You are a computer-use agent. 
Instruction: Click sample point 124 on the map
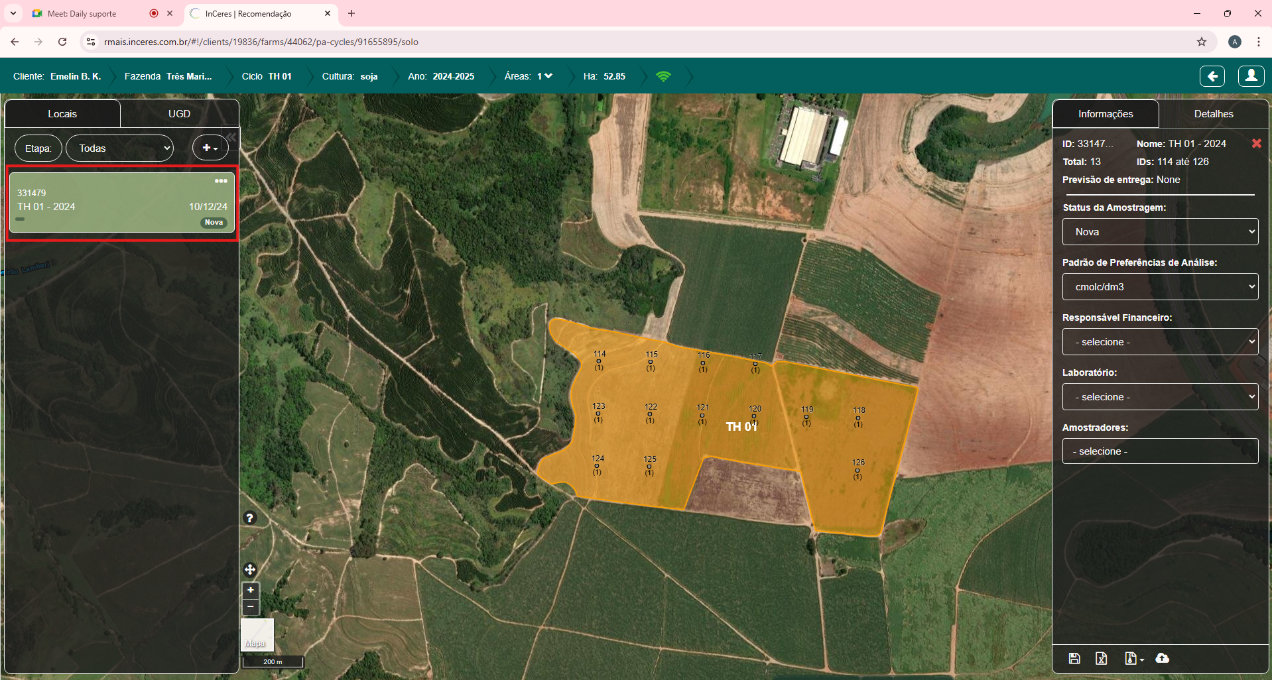[598, 466]
